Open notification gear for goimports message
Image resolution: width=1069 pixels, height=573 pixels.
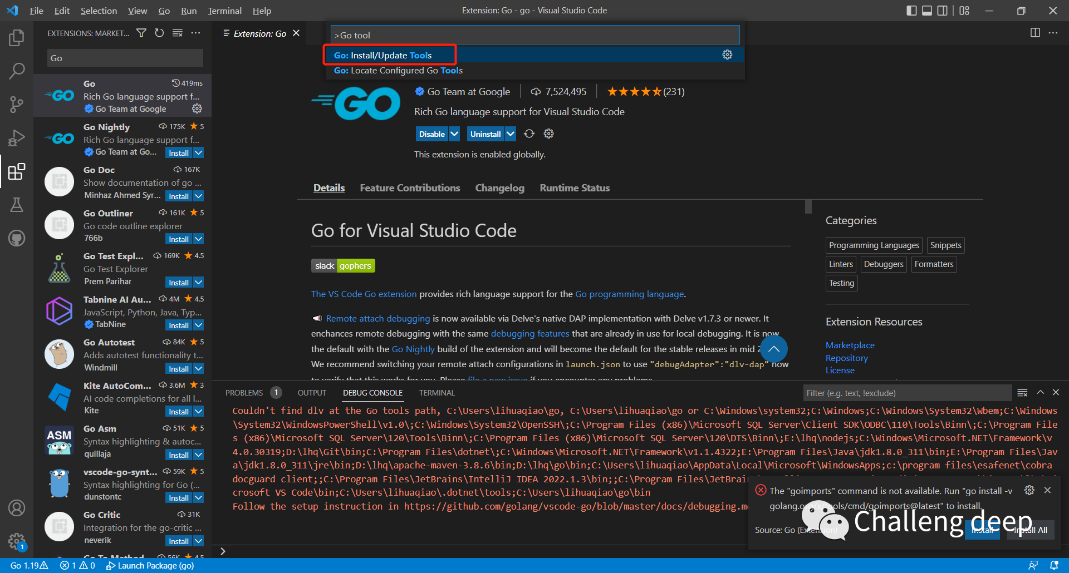click(1029, 490)
